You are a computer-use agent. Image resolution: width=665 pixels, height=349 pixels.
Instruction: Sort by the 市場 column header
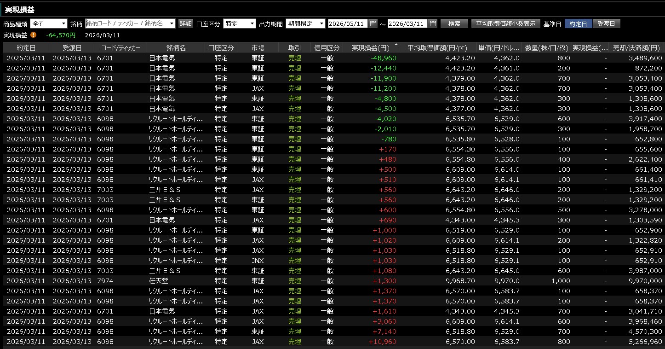tap(258, 47)
